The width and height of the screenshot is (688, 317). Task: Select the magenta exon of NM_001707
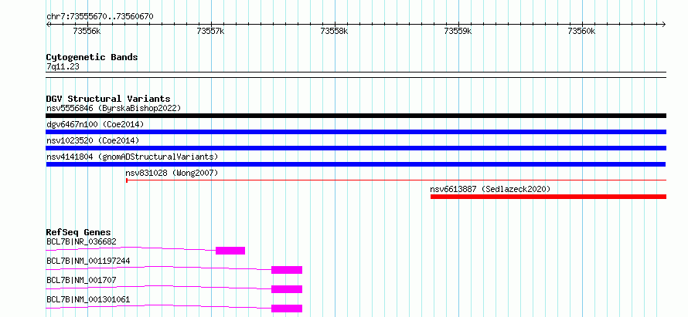pos(287,289)
